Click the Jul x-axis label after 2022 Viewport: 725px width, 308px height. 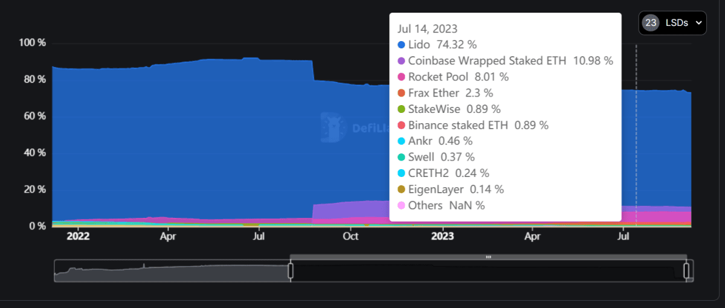click(x=259, y=236)
